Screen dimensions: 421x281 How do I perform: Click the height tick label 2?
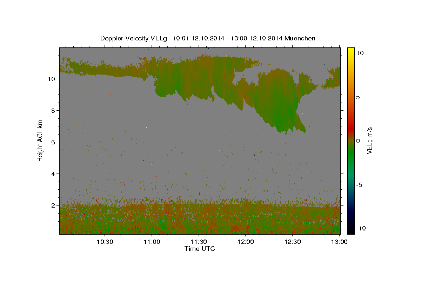click(x=54, y=205)
